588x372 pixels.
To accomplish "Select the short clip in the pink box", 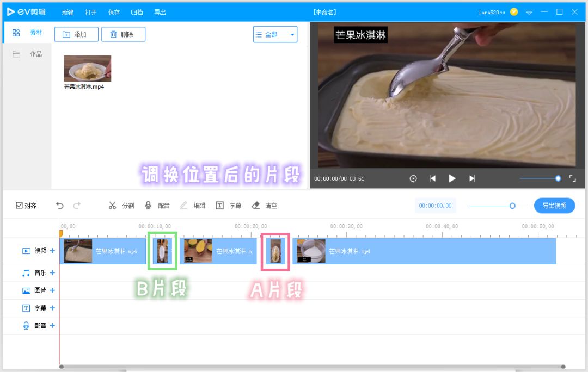I will point(275,251).
